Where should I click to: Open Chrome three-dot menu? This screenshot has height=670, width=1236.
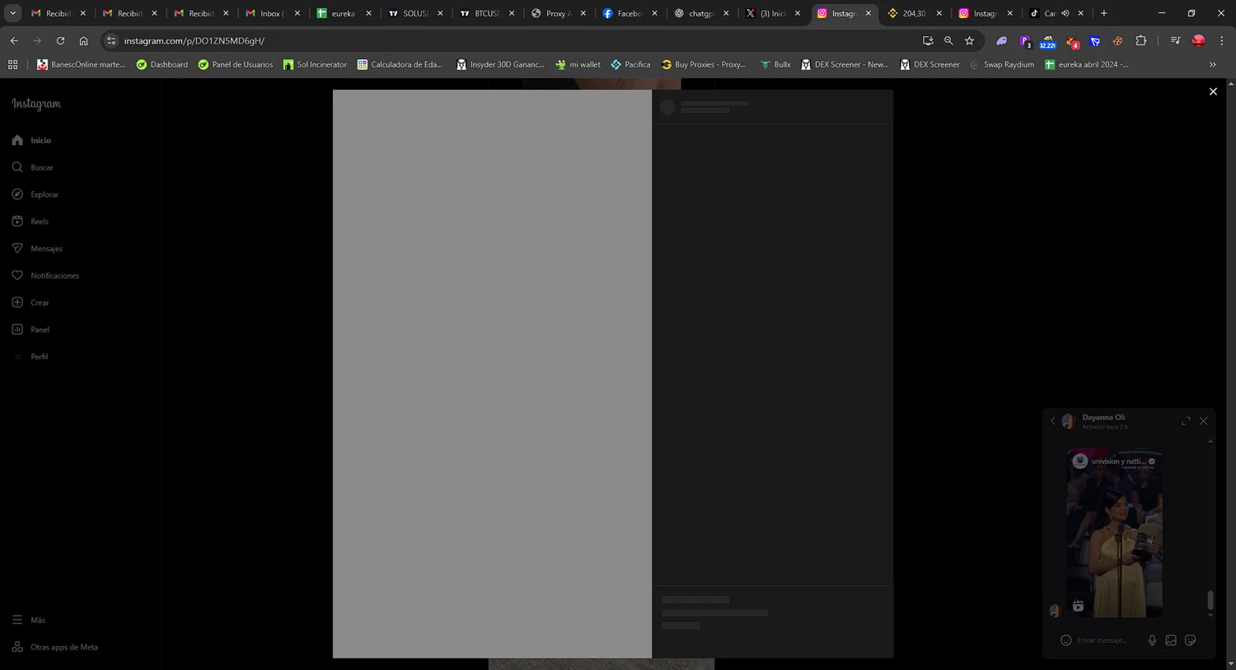point(1222,40)
